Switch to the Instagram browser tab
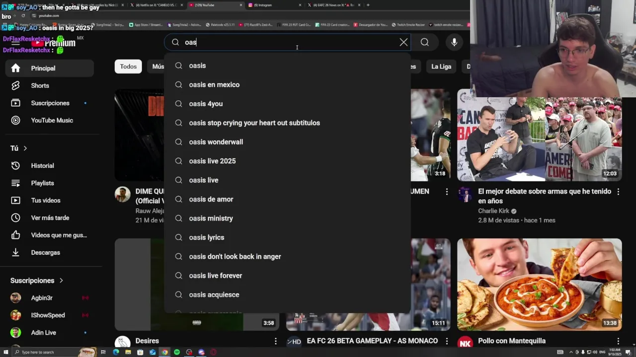This screenshot has width=636, height=357. 274,5
